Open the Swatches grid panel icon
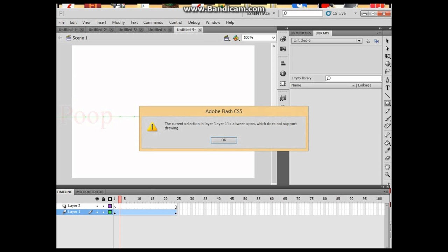This screenshot has height=252, width=448. click(283, 49)
